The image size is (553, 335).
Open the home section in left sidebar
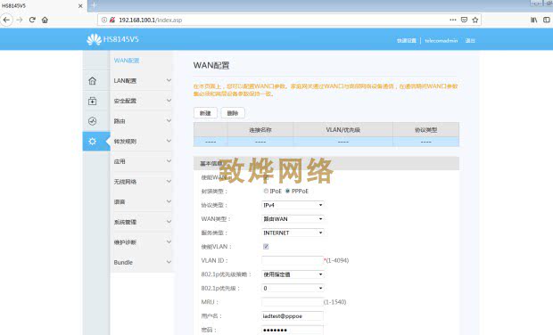[93, 81]
